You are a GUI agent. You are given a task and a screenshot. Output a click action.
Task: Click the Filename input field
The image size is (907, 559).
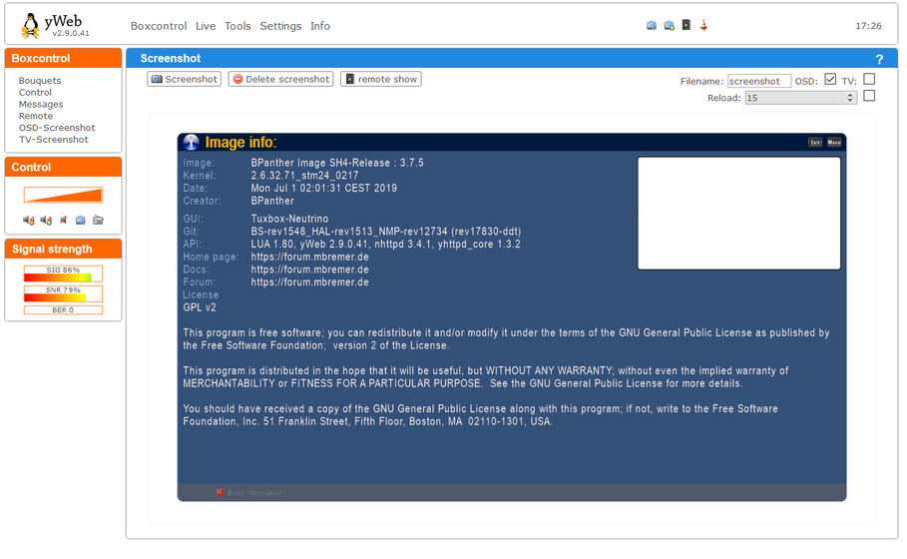(759, 81)
